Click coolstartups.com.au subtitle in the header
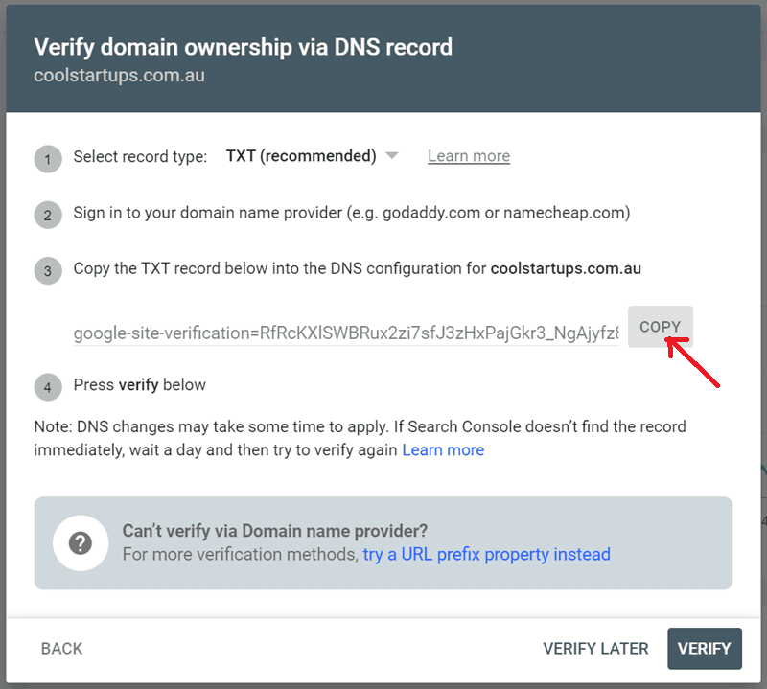This screenshot has height=689, width=767. pyautogui.click(x=119, y=75)
